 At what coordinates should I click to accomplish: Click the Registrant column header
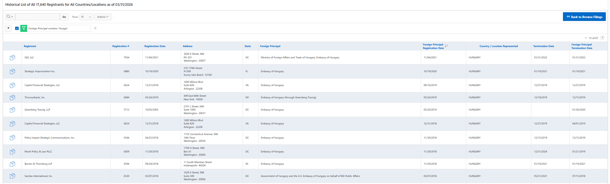coord(30,46)
